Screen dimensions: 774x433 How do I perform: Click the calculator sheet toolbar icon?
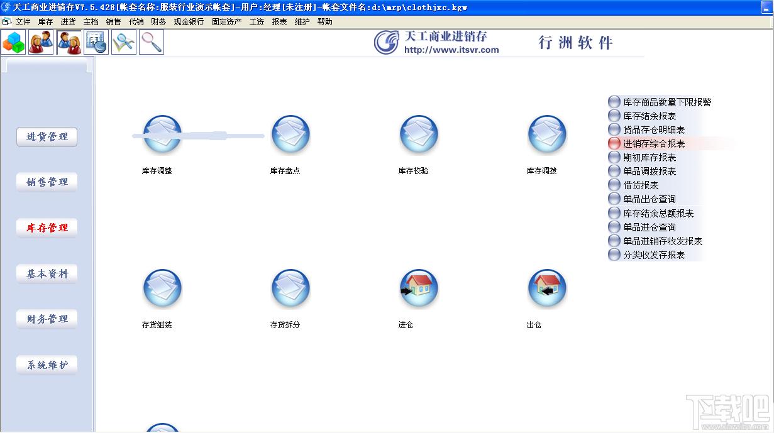click(96, 42)
